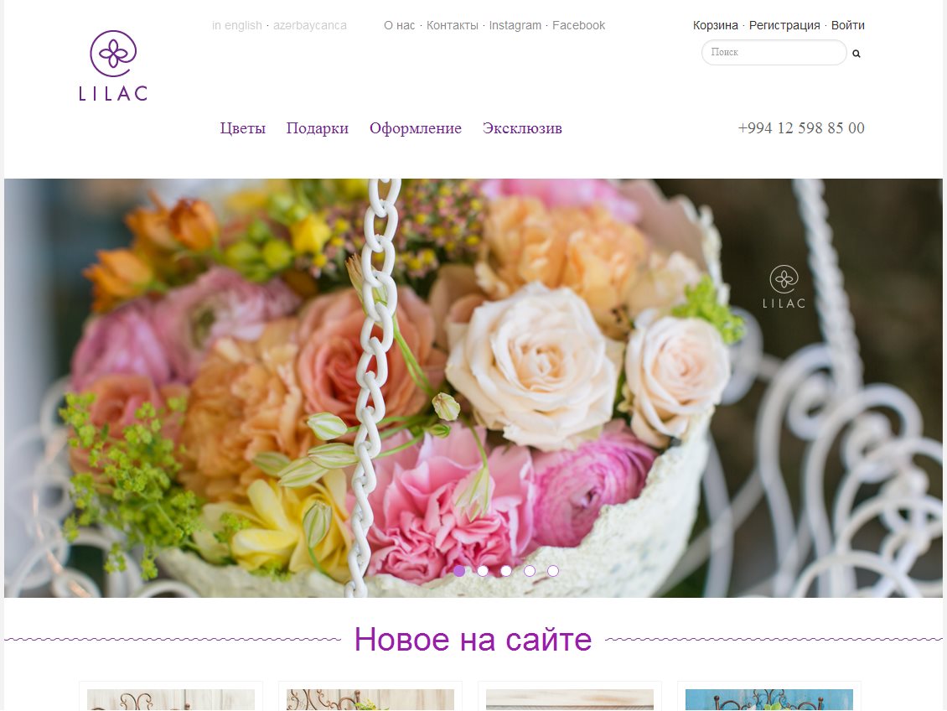Select the fifth carousel slide dot

553,571
